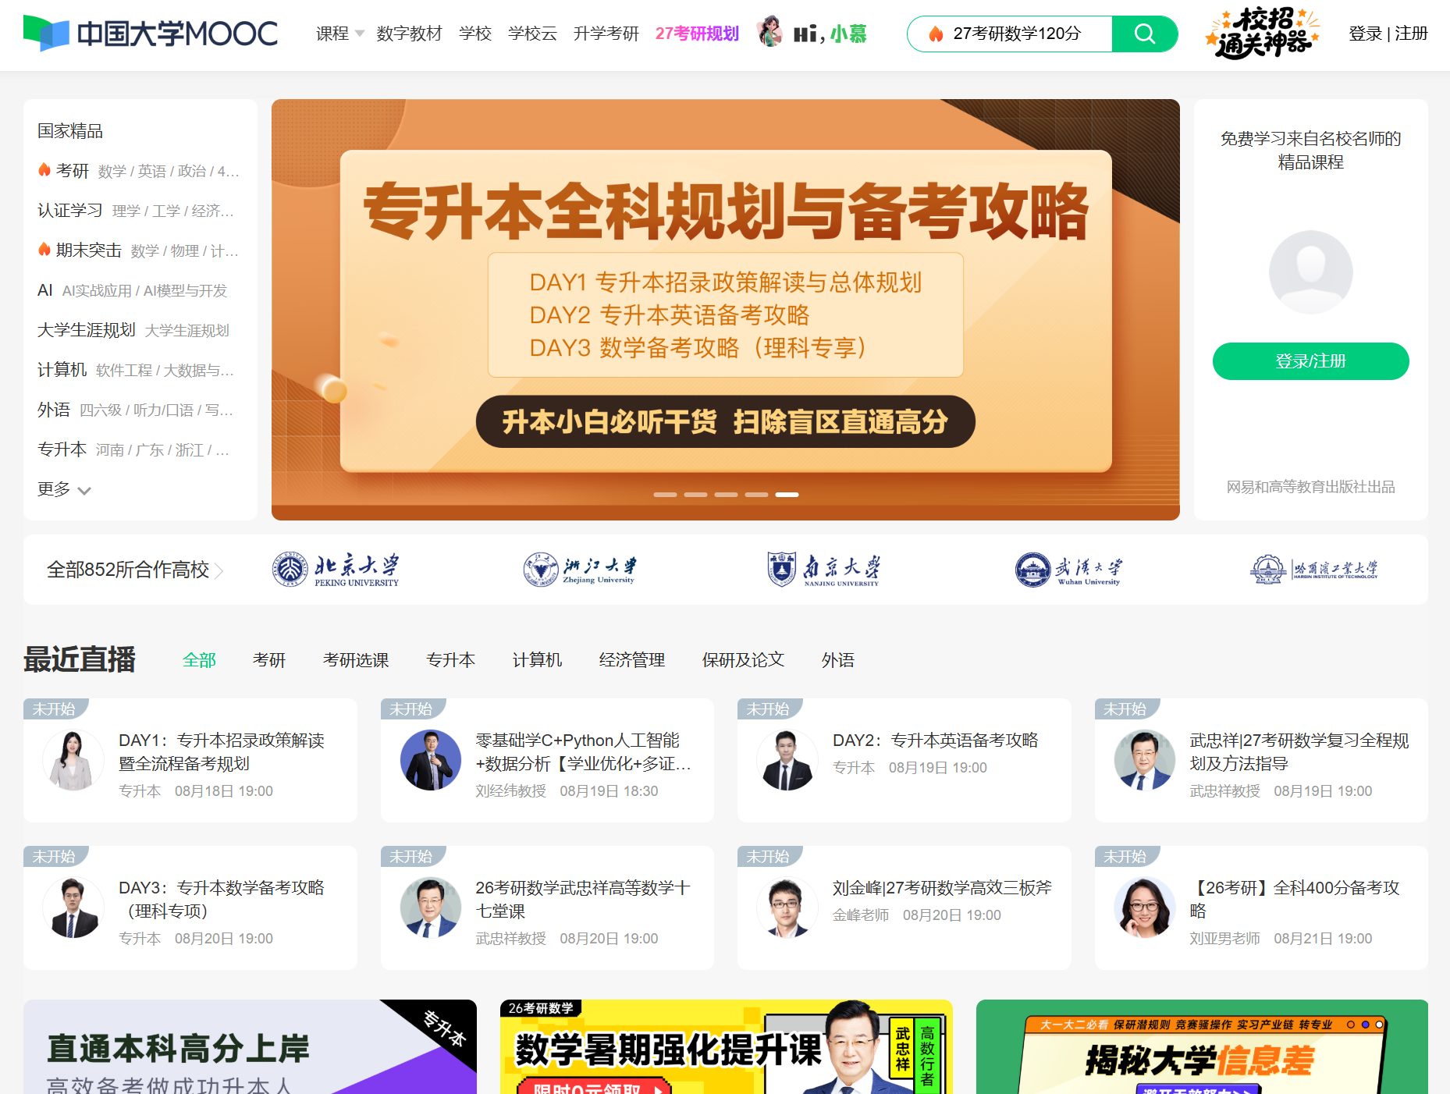Expand the 更多 sidebar section

[x=64, y=490]
